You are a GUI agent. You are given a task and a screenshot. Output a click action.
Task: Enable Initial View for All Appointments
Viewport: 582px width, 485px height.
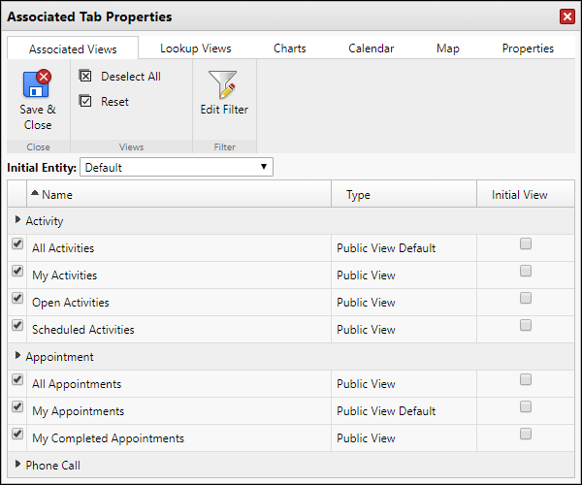pos(526,380)
